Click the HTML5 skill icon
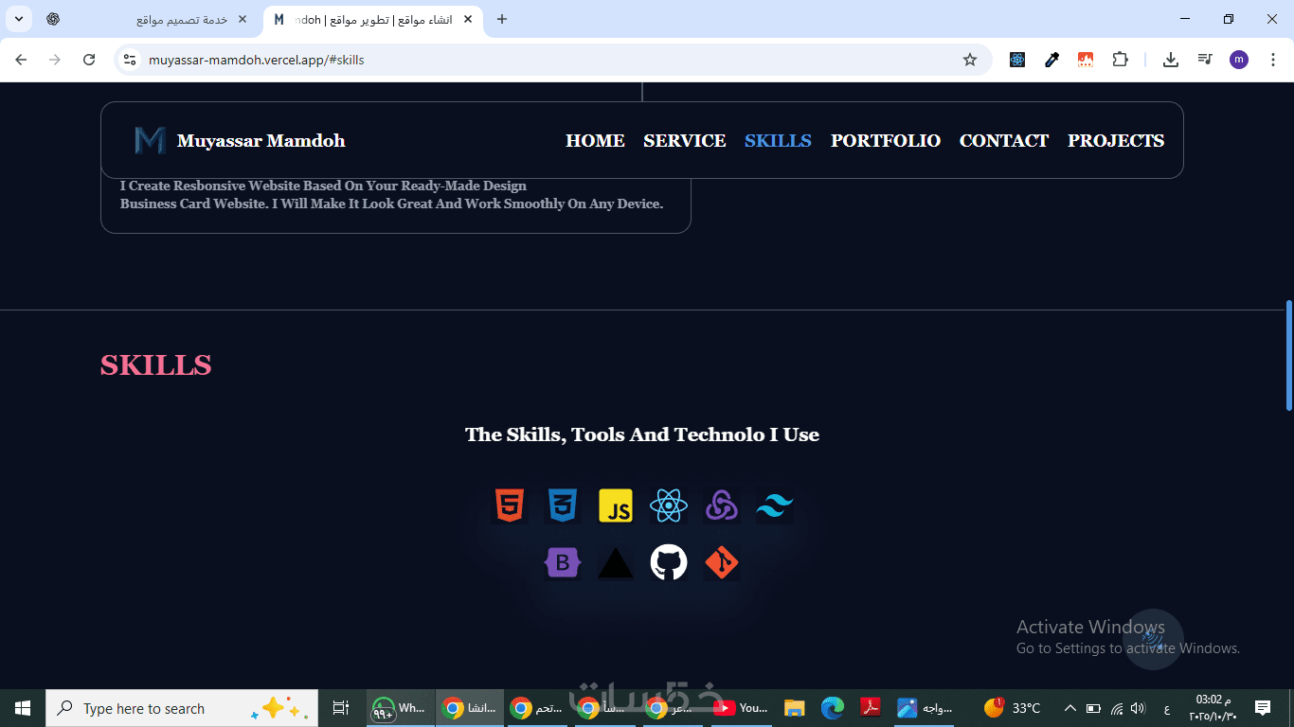Screen dimensions: 1294x727 [x=510, y=505]
